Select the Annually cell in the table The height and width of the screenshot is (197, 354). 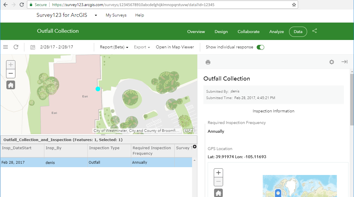pyautogui.click(x=153, y=162)
